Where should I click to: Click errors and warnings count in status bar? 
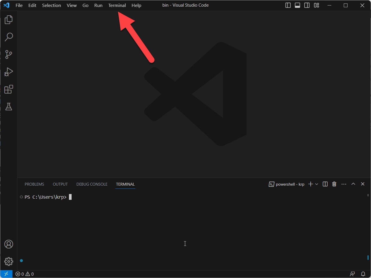25,274
